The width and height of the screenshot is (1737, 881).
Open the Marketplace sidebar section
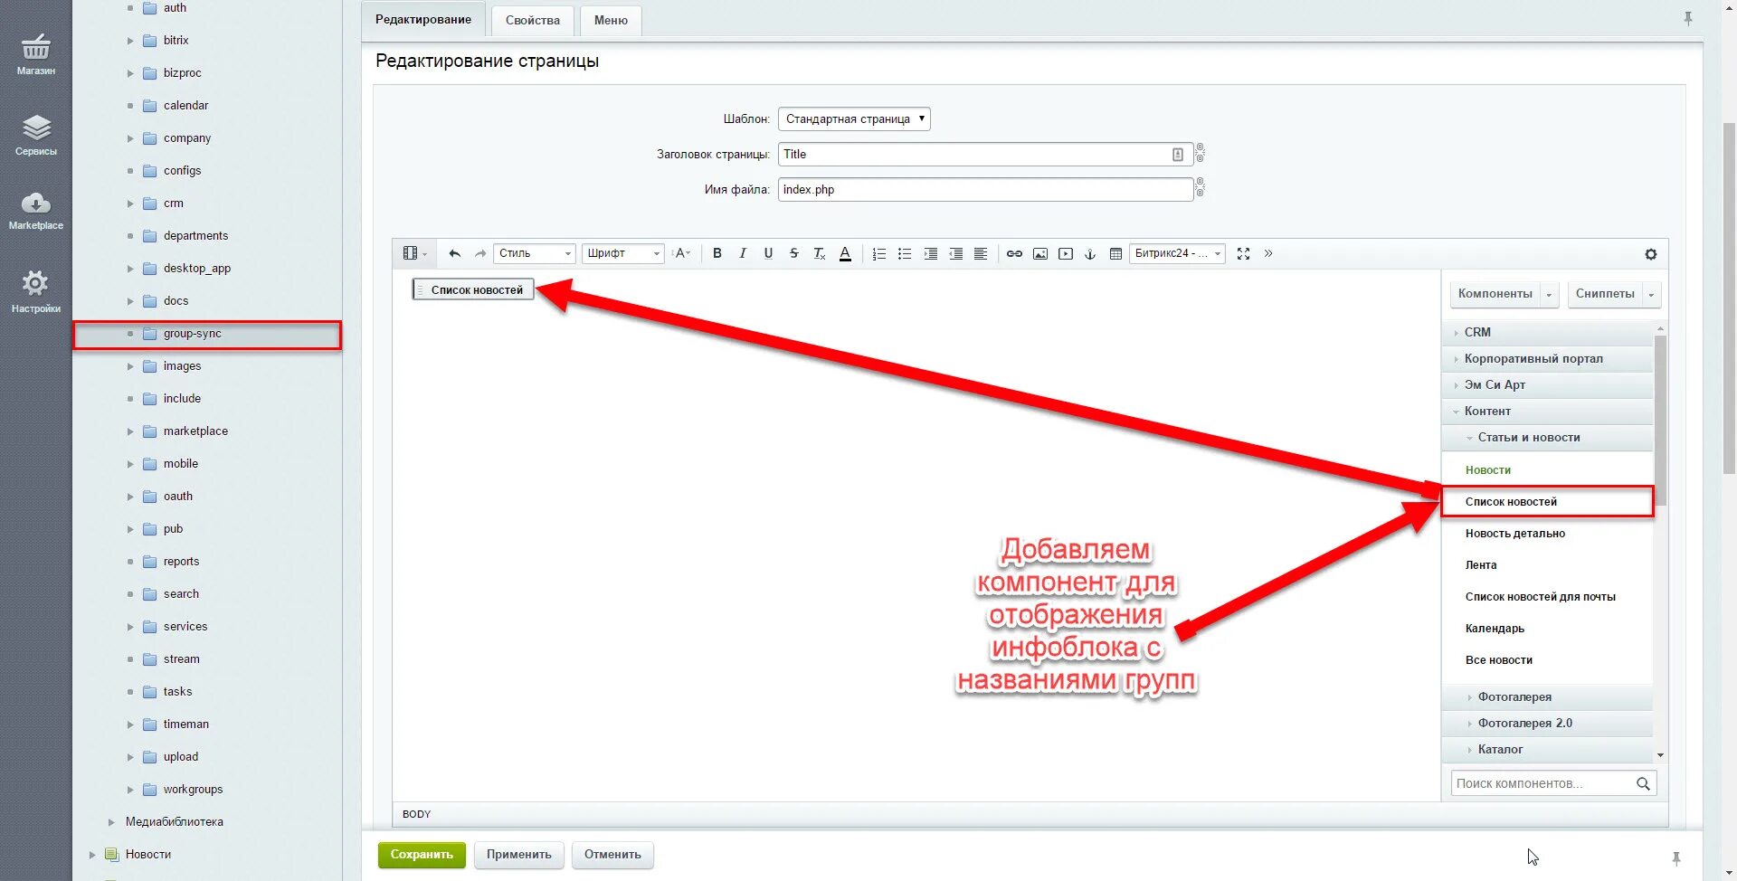(x=36, y=211)
